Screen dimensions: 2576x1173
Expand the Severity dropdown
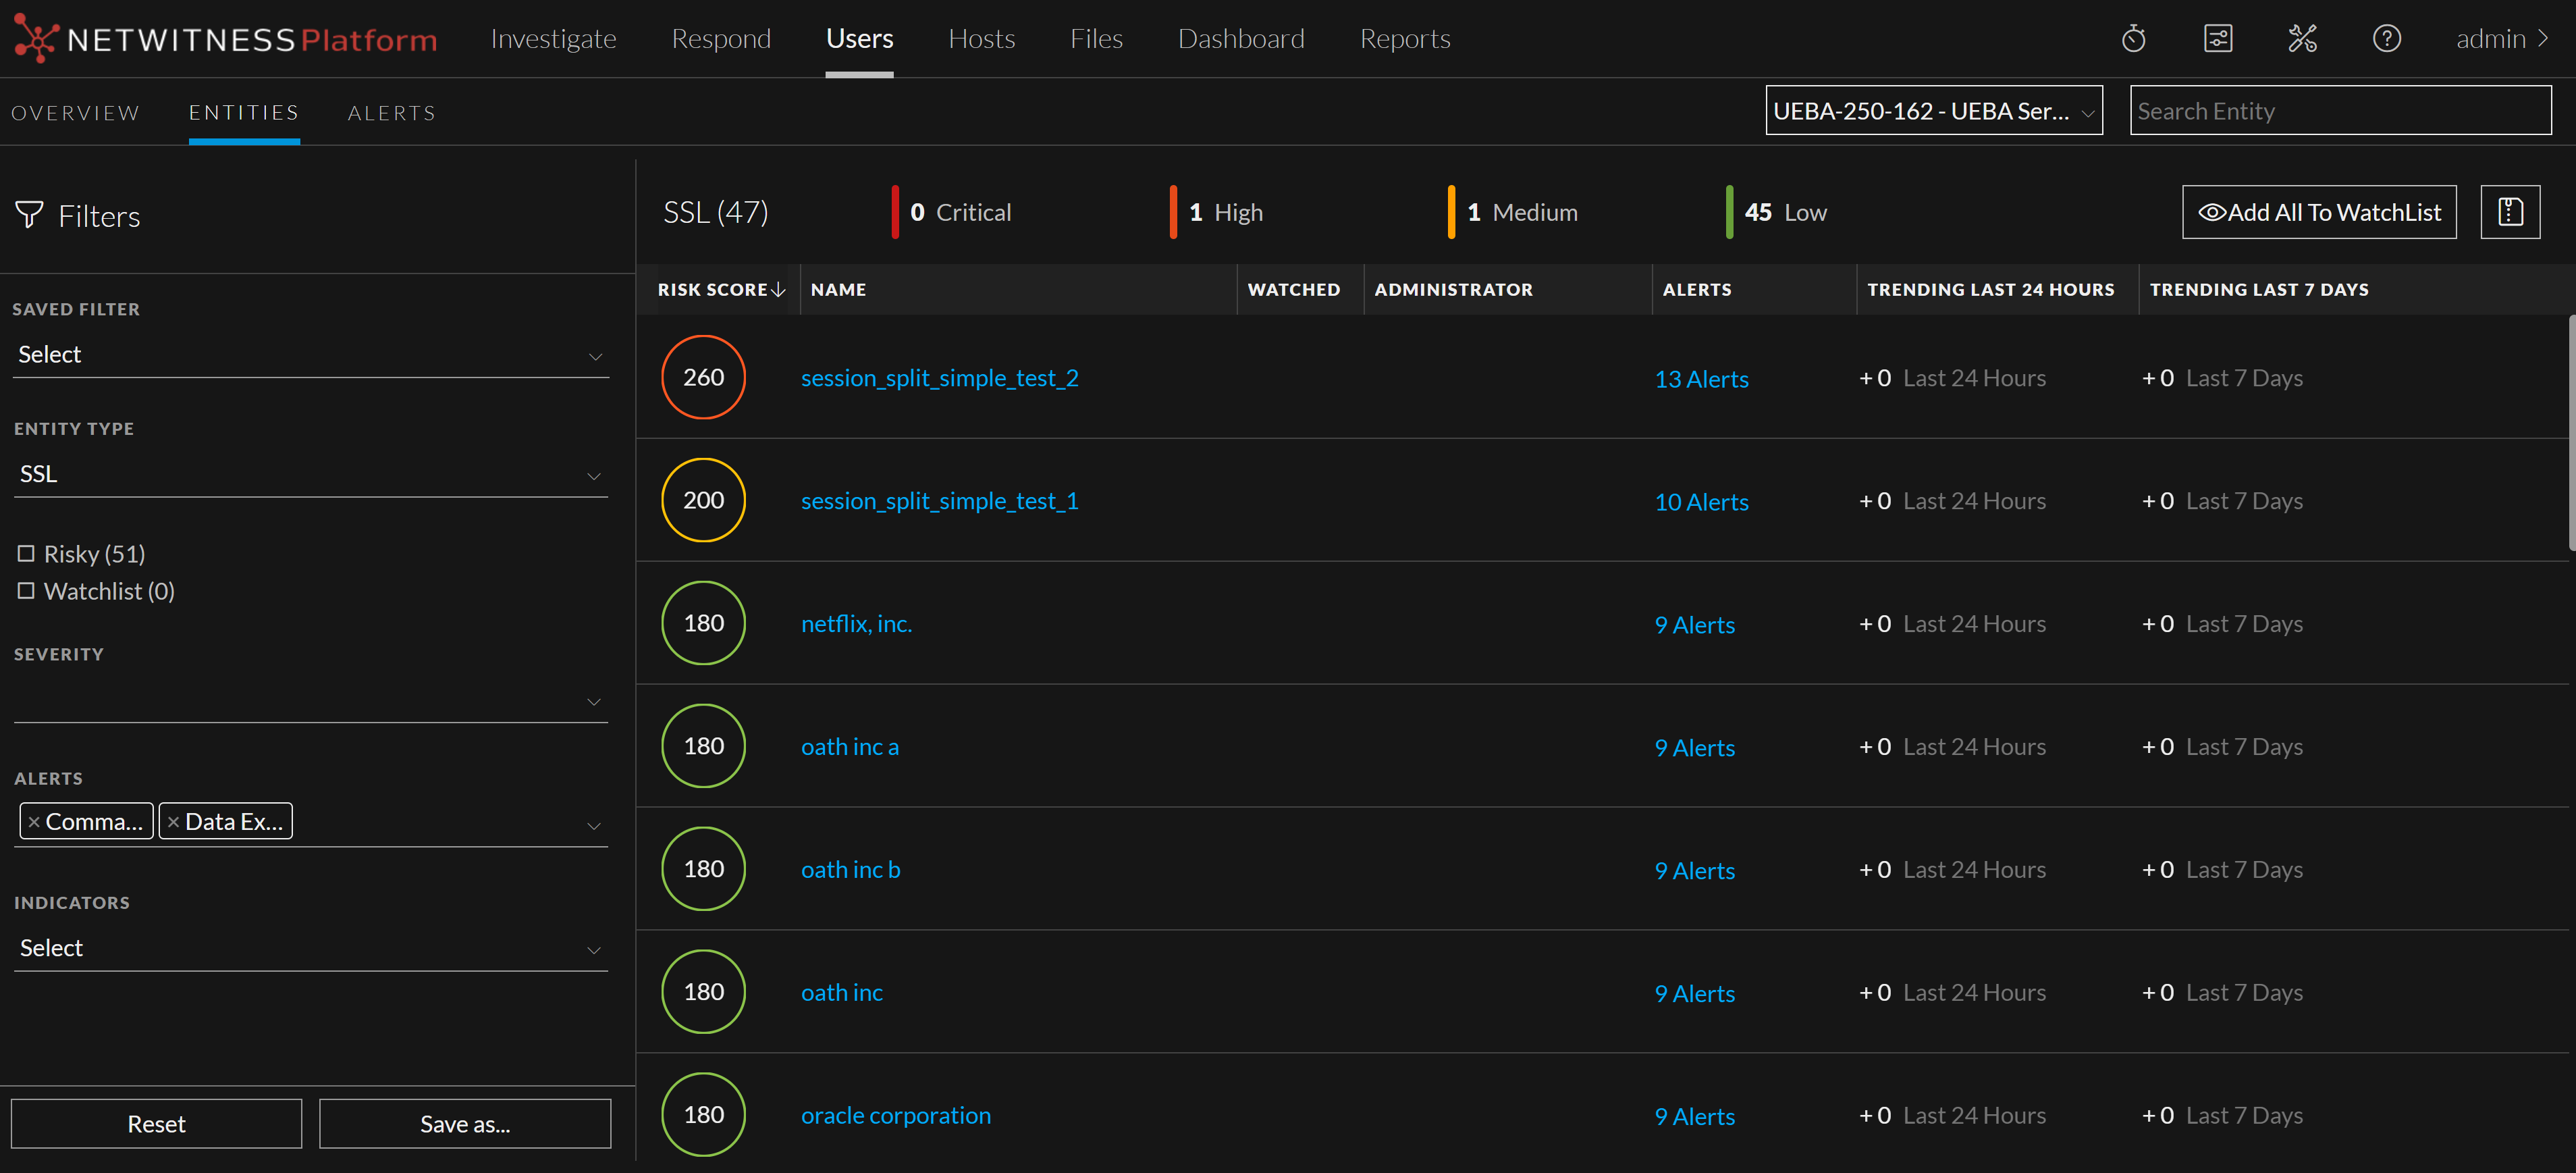tap(310, 701)
